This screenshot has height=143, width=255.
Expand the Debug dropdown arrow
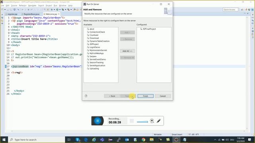point(54,10)
